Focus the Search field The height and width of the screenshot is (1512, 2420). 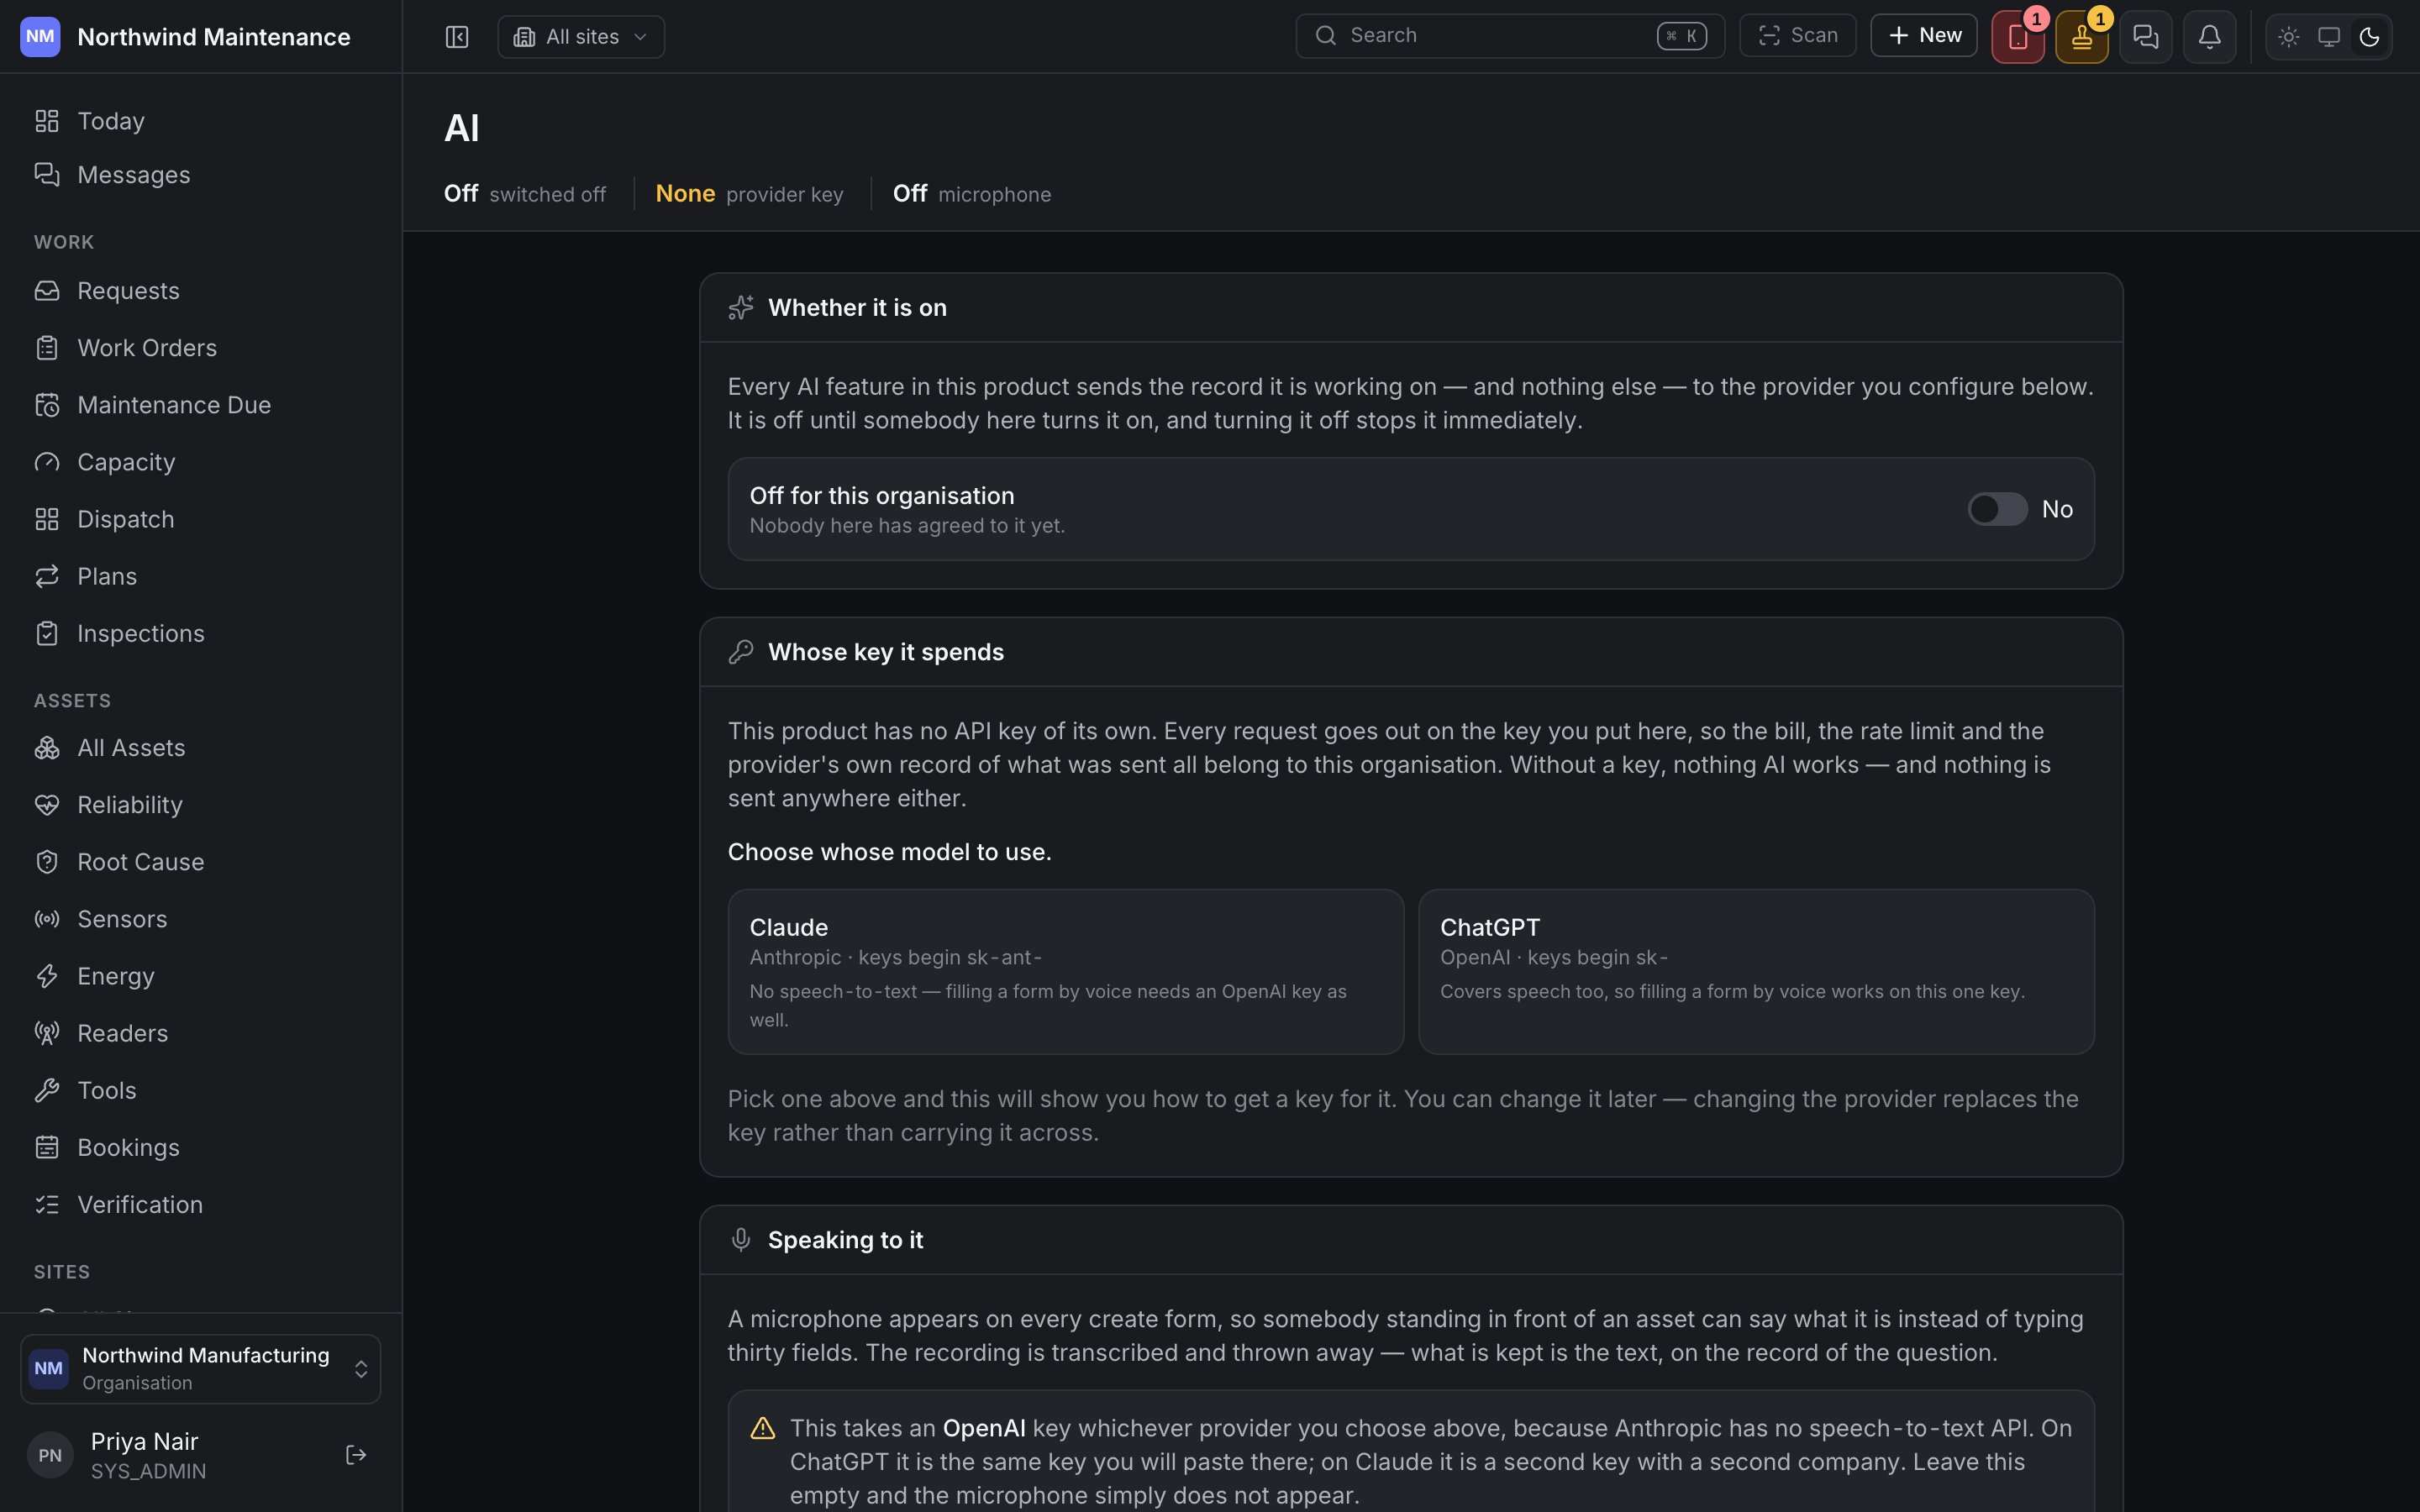[x=1510, y=36]
